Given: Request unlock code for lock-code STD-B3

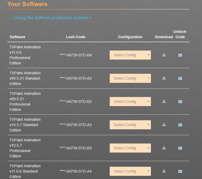Looking at the screenshot, I should pyautogui.click(x=180, y=148).
